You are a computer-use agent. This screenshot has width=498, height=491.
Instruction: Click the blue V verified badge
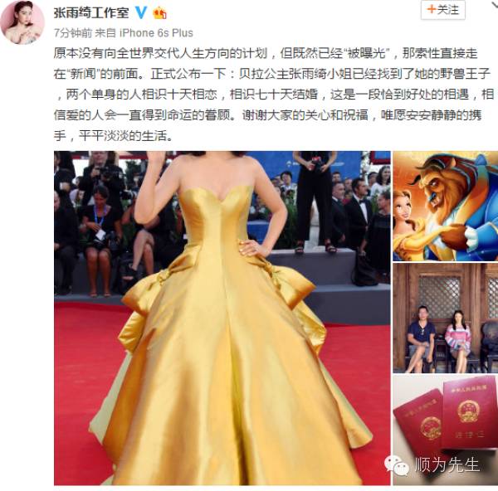(141, 12)
